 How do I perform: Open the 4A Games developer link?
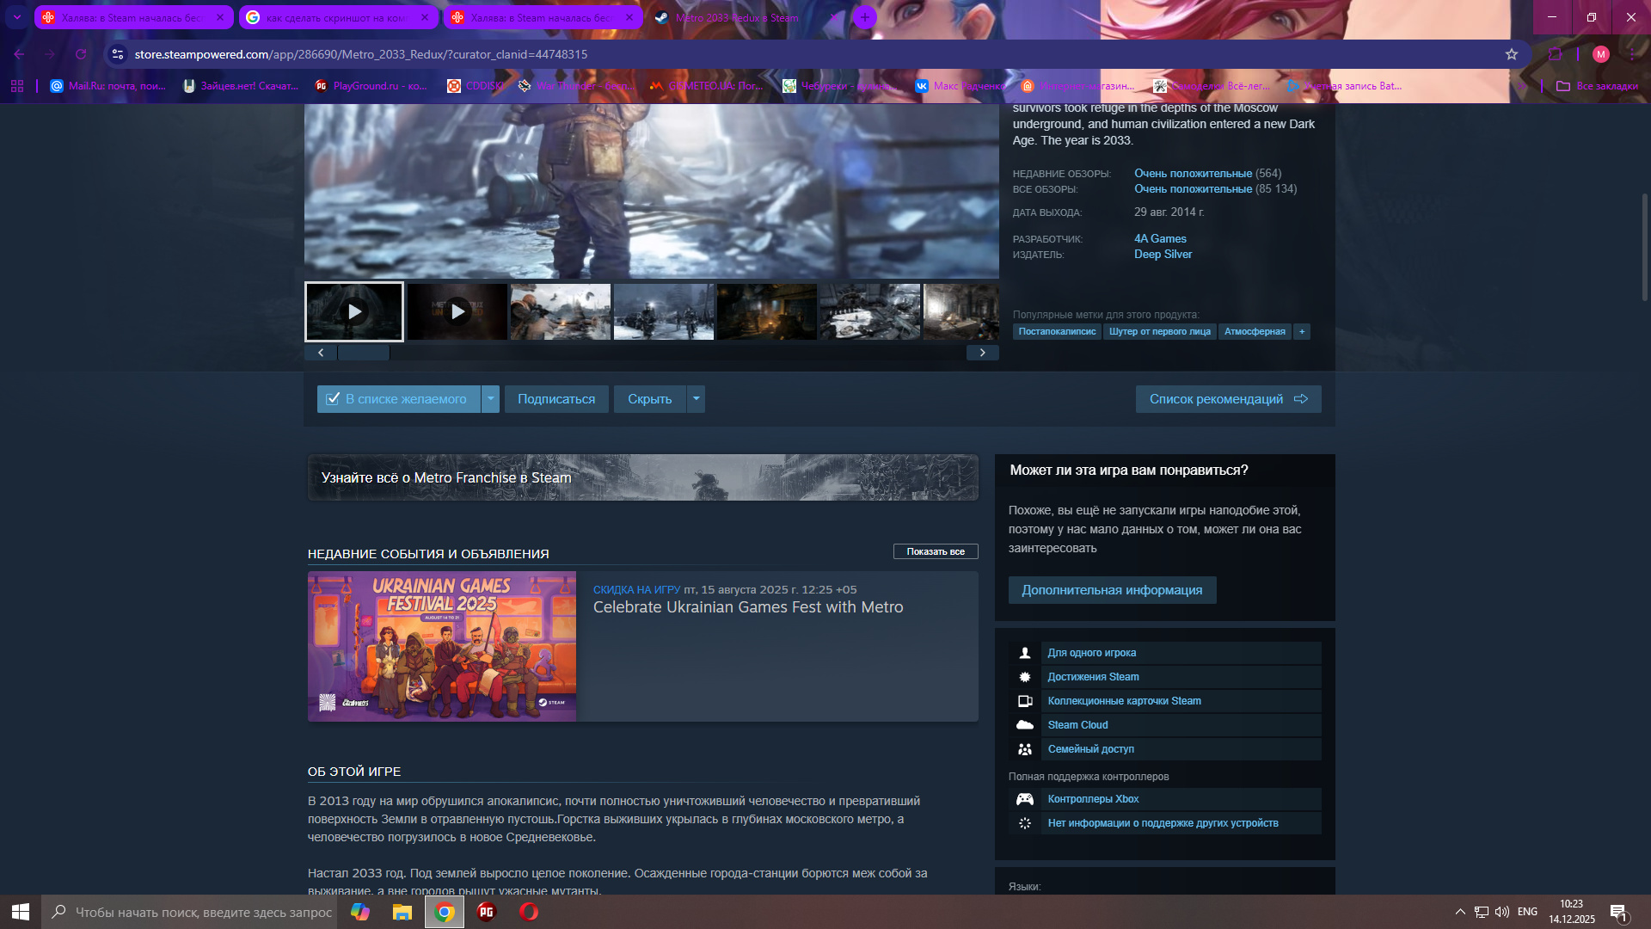(x=1159, y=238)
